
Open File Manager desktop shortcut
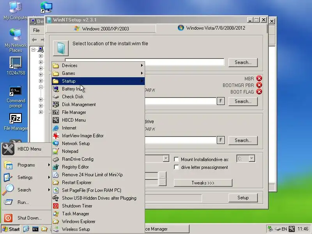pos(16,122)
